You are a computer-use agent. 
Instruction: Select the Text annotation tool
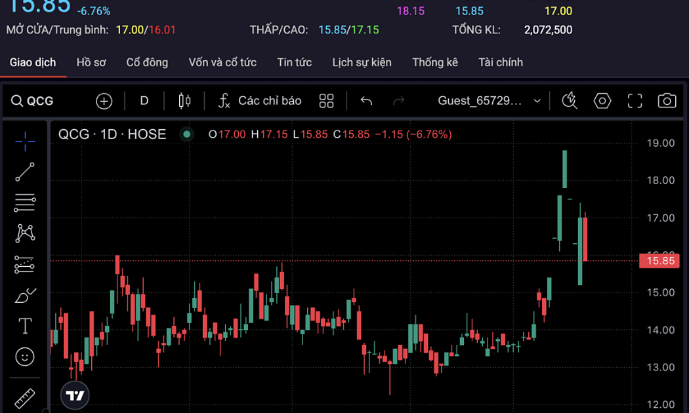[x=25, y=326]
